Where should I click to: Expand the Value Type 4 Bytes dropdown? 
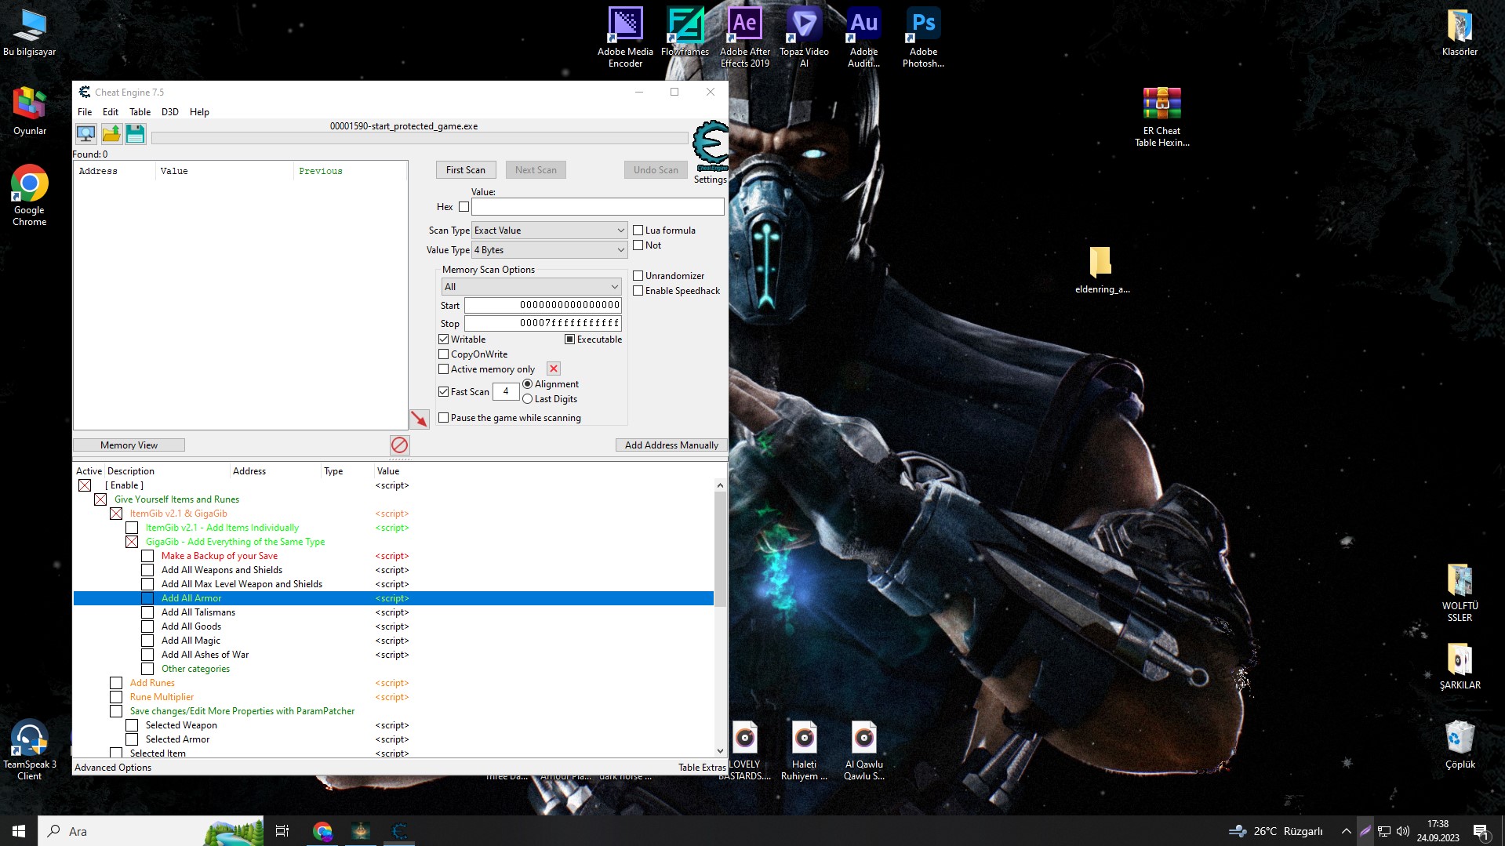(549, 250)
